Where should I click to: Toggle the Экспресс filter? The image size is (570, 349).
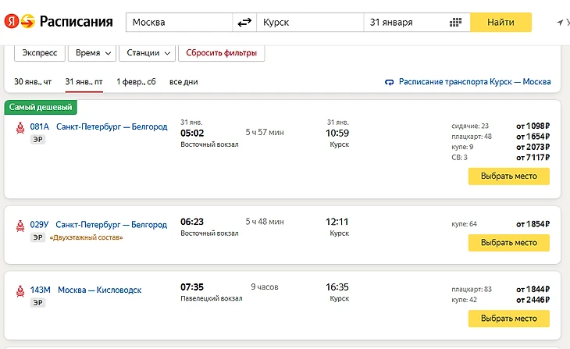[x=39, y=53]
